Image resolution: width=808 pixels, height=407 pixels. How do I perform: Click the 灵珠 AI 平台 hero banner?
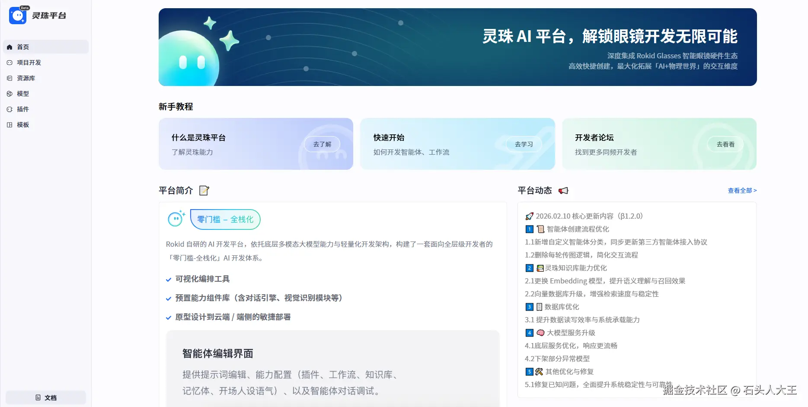(x=458, y=47)
